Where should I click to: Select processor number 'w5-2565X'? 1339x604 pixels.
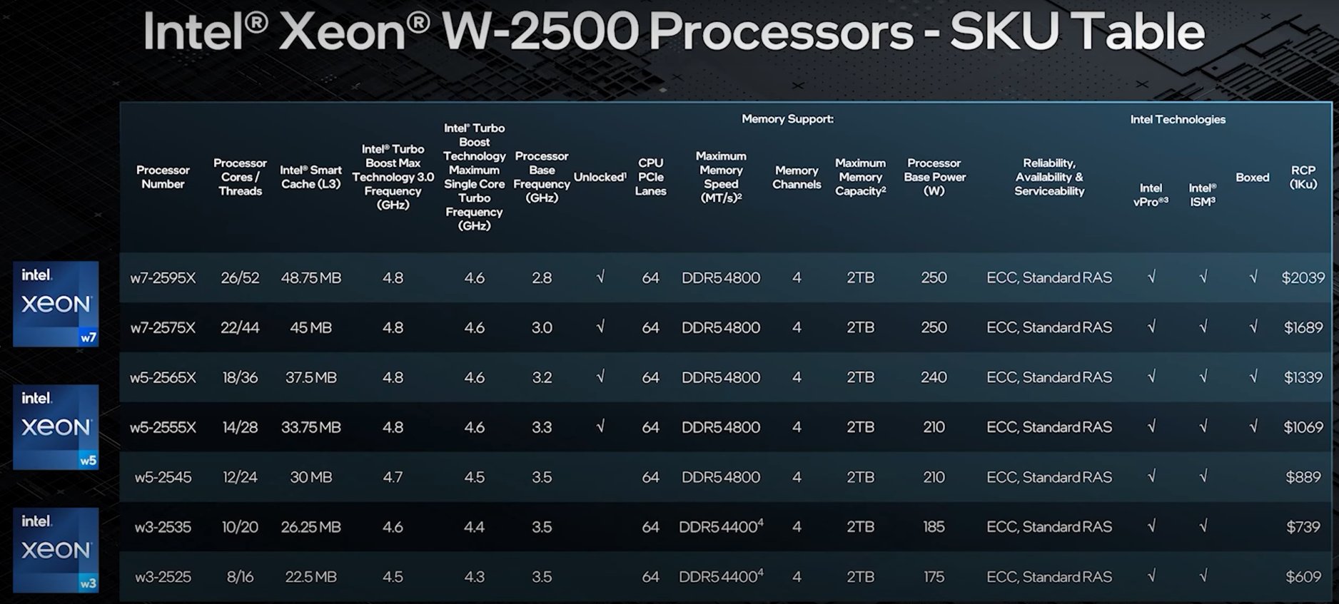(x=163, y=377)
